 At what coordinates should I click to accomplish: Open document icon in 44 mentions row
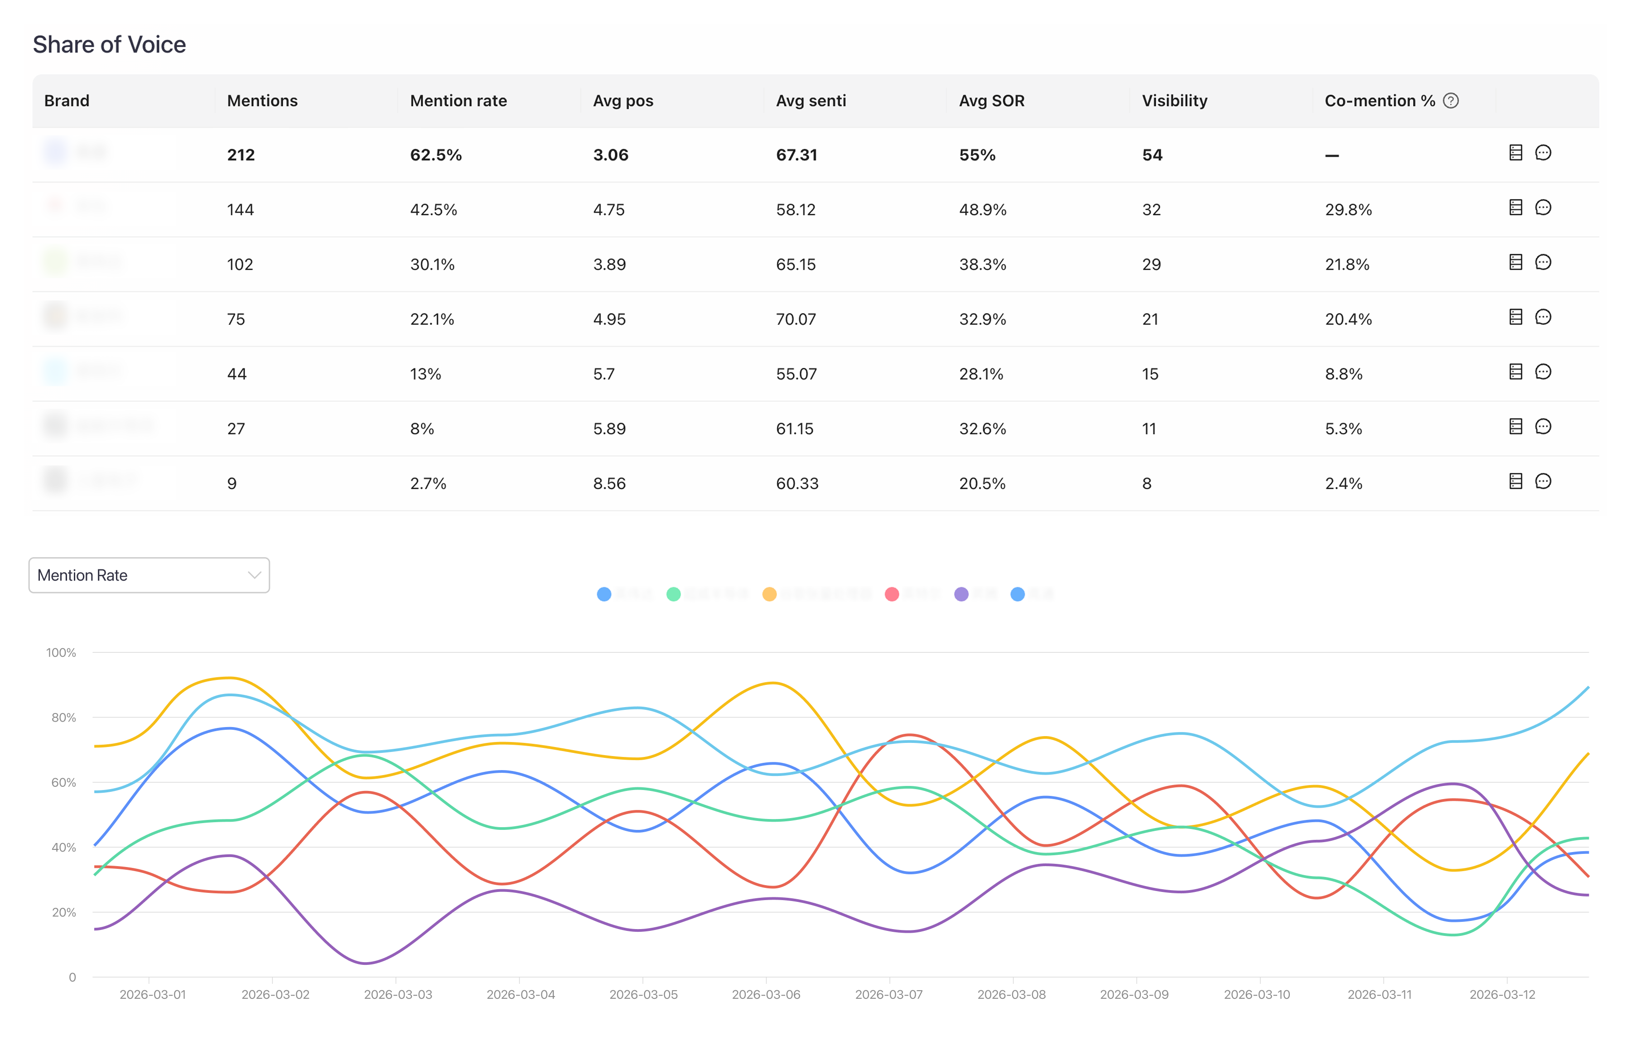[x=1515, y=372]
